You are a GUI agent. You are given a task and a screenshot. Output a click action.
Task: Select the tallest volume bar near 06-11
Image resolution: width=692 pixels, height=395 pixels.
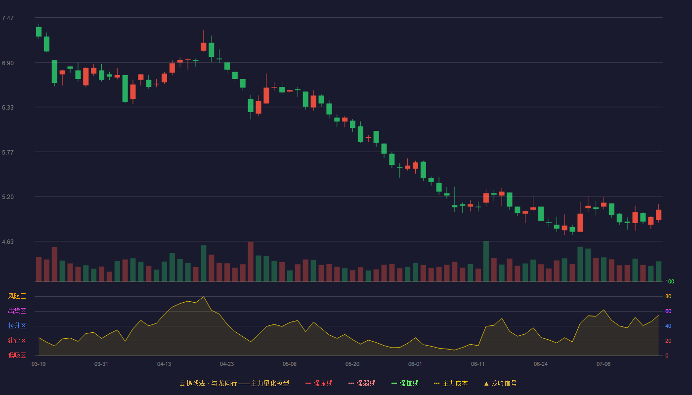click(x=486, y=262)
